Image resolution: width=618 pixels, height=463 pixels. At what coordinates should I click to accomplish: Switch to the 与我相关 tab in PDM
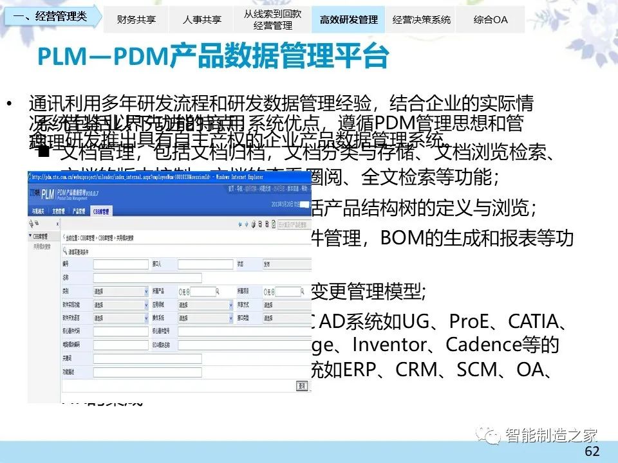point(38,212)
